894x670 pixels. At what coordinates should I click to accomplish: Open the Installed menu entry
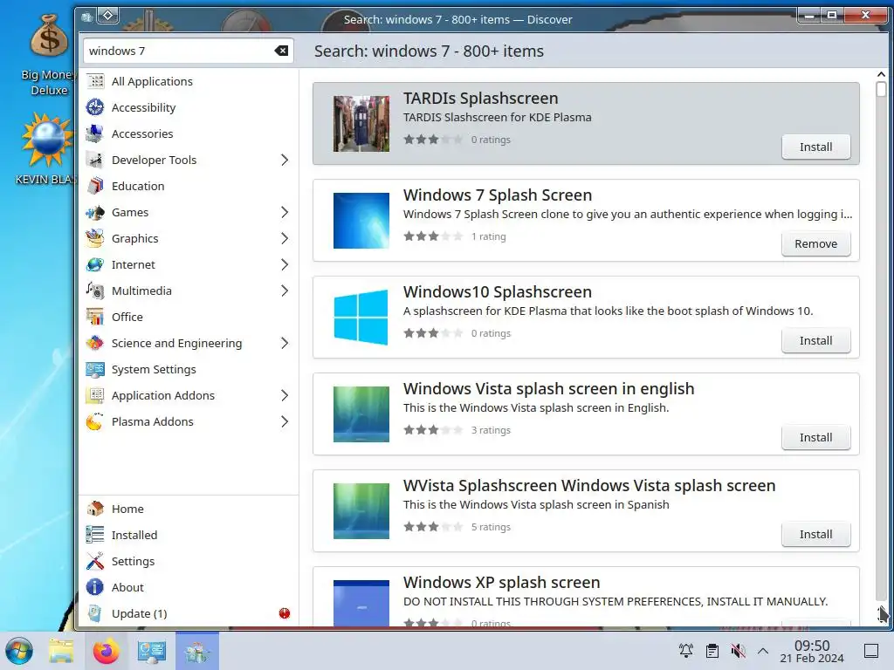[189, 535]
